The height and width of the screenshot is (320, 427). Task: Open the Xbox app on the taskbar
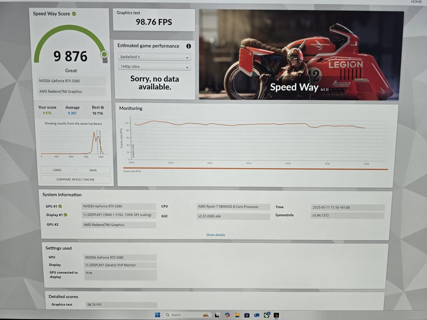tap(266, 315)
